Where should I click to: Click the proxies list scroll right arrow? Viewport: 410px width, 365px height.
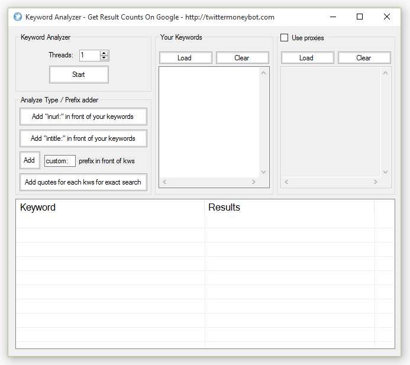click(376, 182)
